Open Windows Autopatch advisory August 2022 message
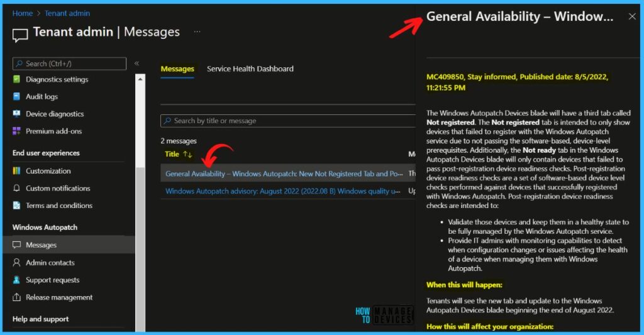The image size is (644, 335). [x=283, y=191]
